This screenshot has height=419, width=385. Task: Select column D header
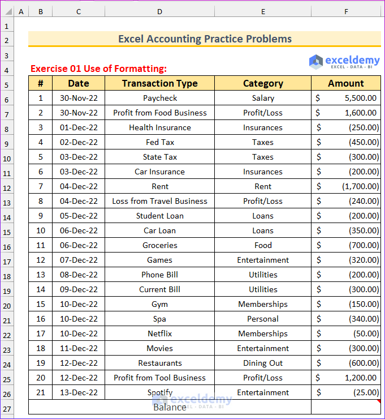[159, 11]
